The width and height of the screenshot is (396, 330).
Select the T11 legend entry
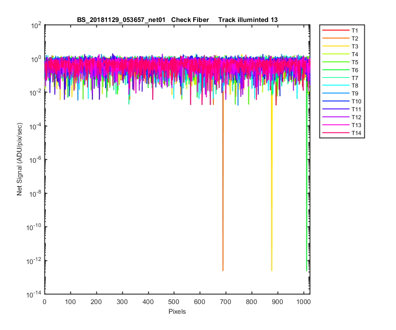(x=342, y=109)
